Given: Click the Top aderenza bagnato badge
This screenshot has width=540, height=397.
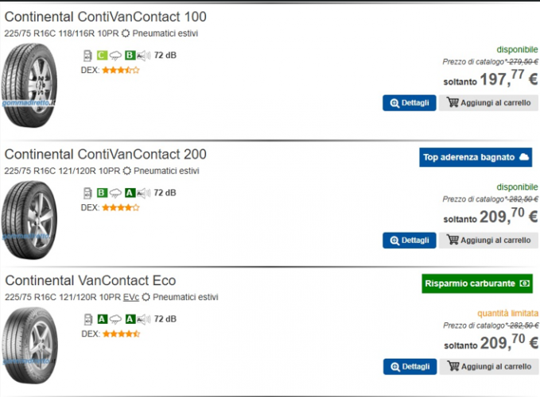Looking at the screenshot, I should point(476,157).
